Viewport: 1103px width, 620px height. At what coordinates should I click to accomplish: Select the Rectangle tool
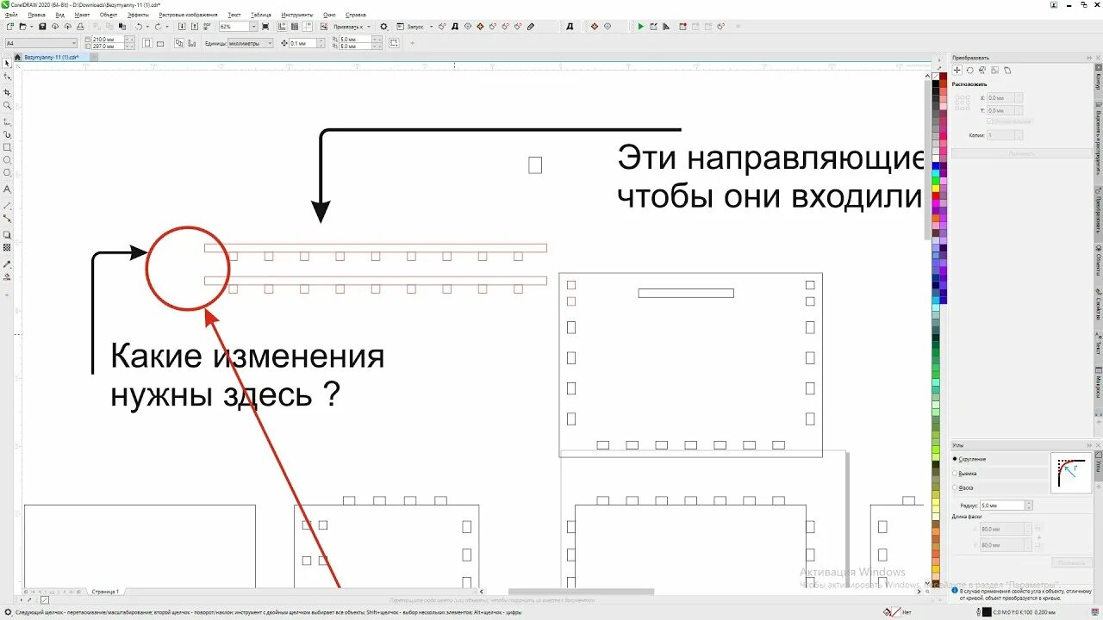(x=7, y=147)
